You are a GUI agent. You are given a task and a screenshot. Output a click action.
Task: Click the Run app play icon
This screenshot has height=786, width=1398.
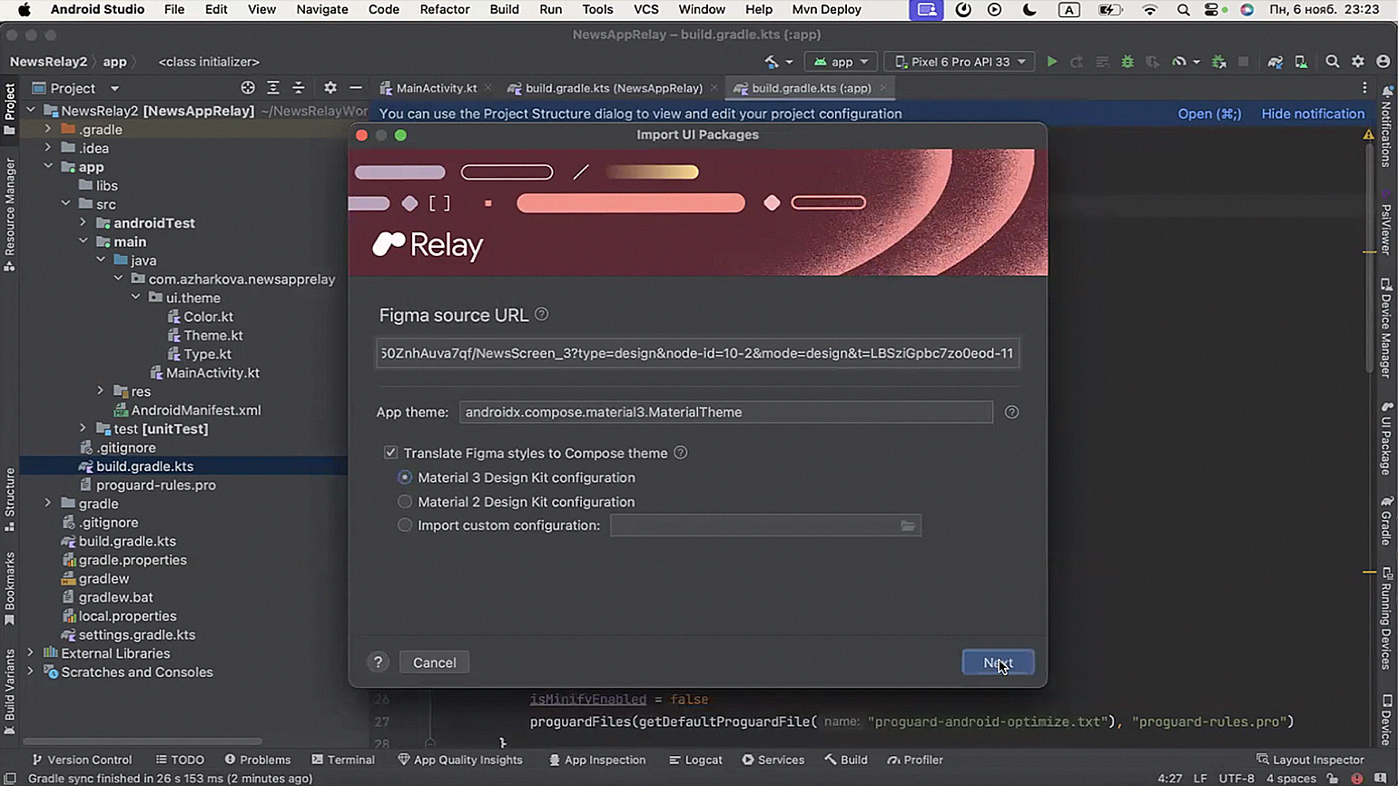tap(1051, 62)
